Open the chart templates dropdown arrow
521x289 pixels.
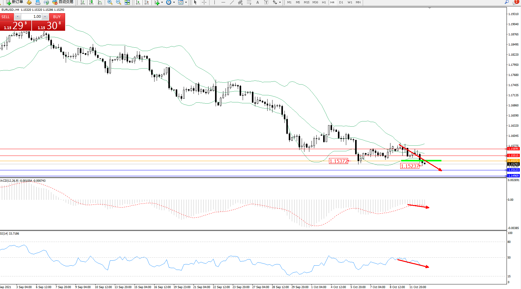point(186,2)
